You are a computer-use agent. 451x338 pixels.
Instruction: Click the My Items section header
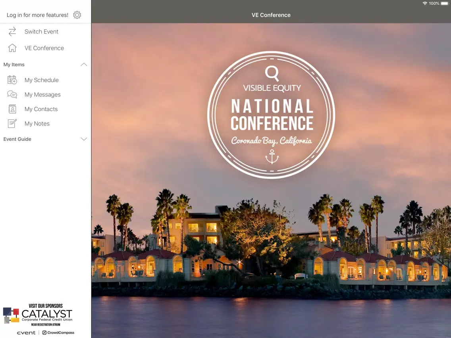pyautogui.click(x=46, y=65)
